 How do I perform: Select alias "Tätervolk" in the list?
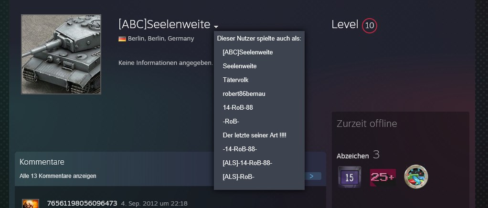pyautogui.click(x=235, y=80)
